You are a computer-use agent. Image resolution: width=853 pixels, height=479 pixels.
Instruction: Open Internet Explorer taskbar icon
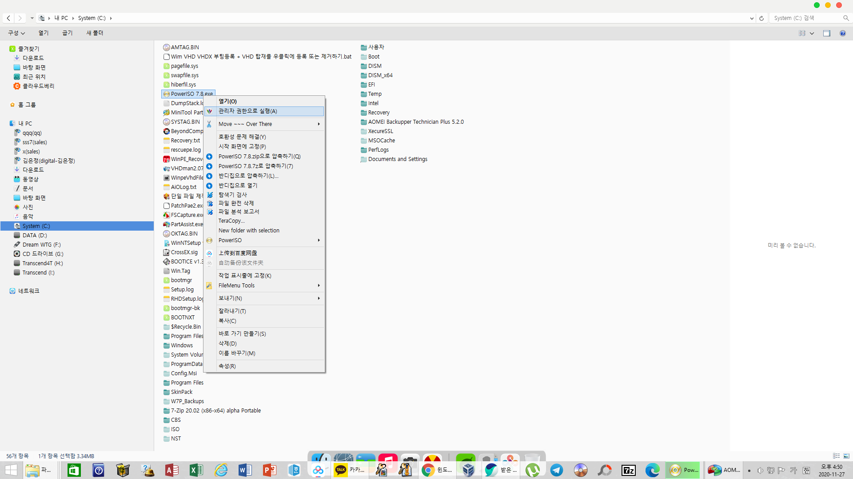(x=221, y=470)
